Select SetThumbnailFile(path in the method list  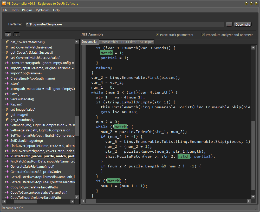(42, 135)
